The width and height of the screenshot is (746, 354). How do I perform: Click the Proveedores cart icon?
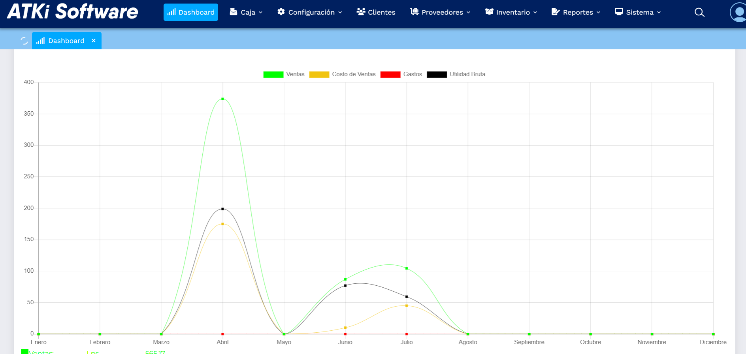coord(414,12)
